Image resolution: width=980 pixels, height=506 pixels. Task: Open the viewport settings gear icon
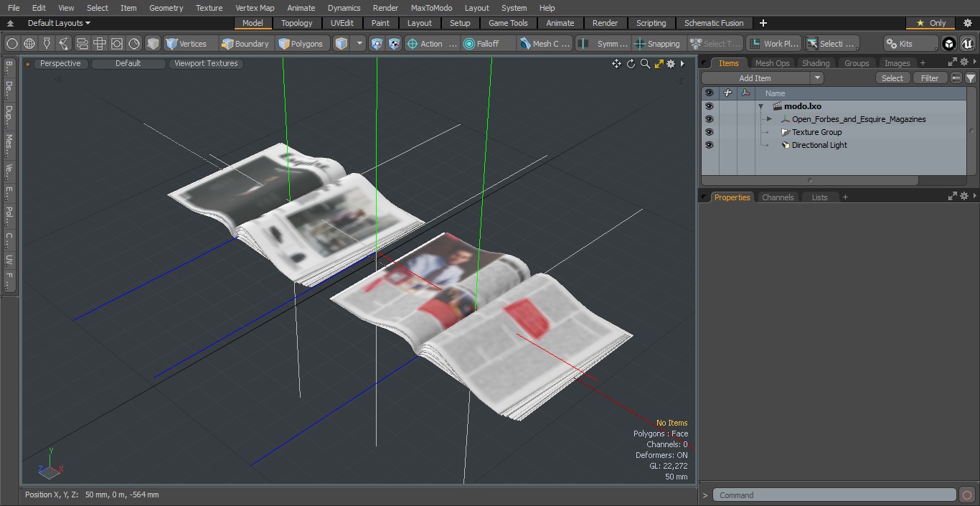click(x=671, y=64)
